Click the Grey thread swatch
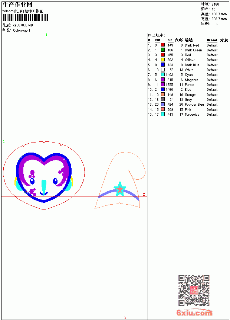This screenshot has width=230, height=320. (x=163, y=99)
